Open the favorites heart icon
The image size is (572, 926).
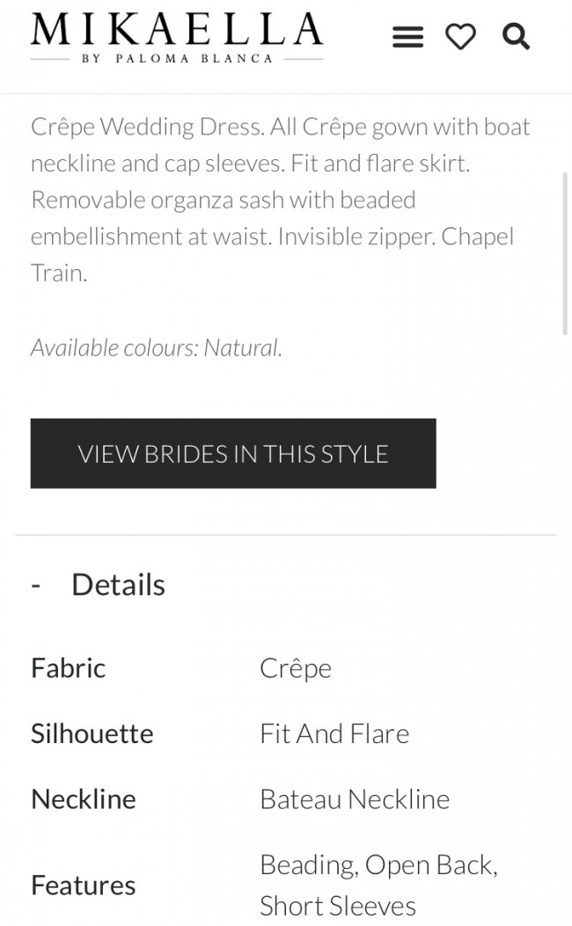tap(461, 36)
